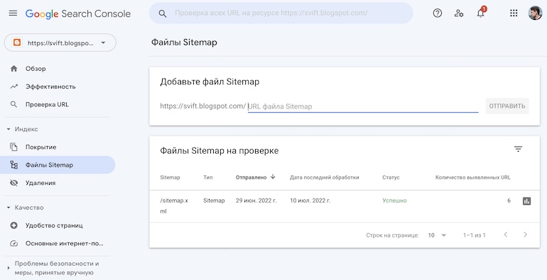Click the 29 июн. 2022 г. date cell
Image resolution: width=547 pixels, height=280 pixels.
[256, 201]
